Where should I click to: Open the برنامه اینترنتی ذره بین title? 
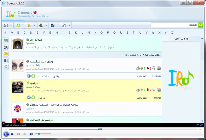click(x=54, y=105)
